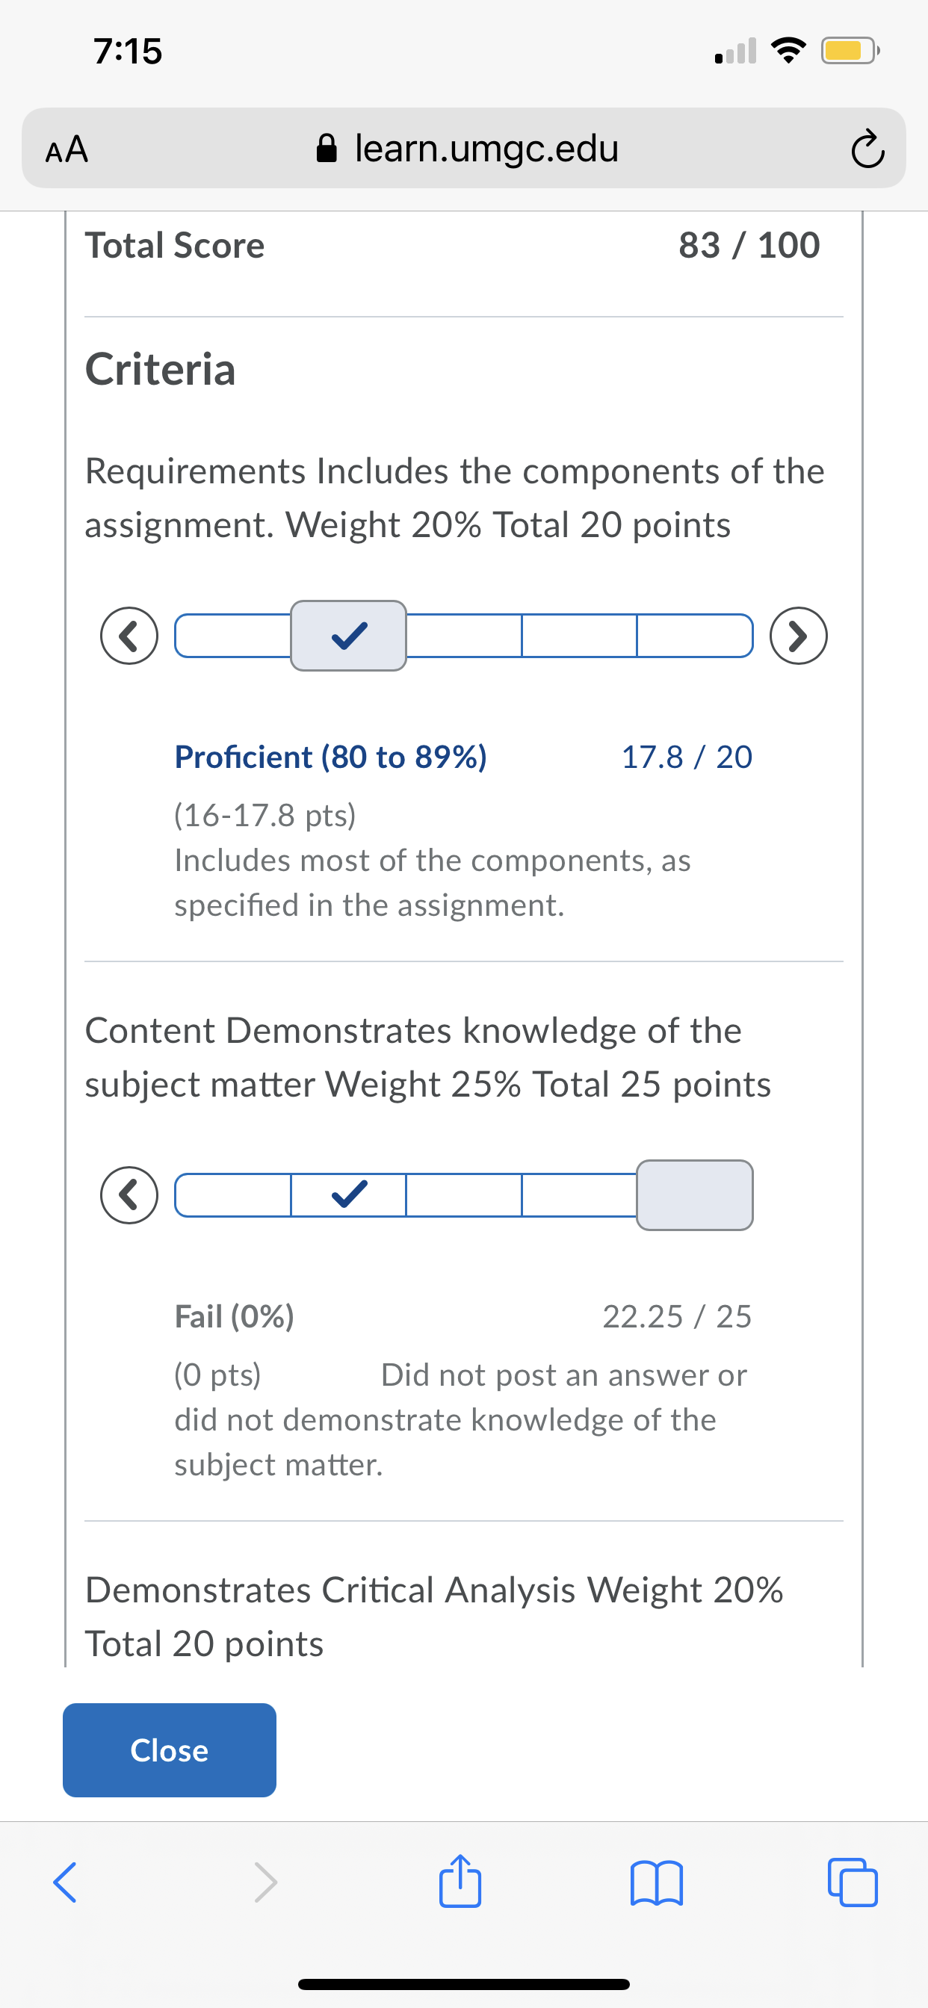Show previous level in Content criterion
928x2008 pixels.
(129, 1195)
